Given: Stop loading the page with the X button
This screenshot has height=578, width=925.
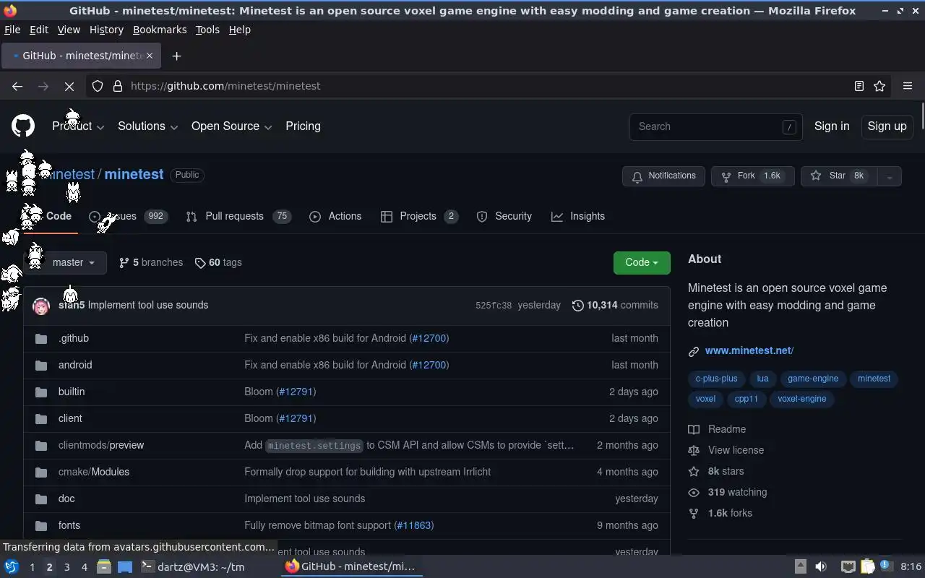Looking at the screenshot, I should (x=69, y=86).
